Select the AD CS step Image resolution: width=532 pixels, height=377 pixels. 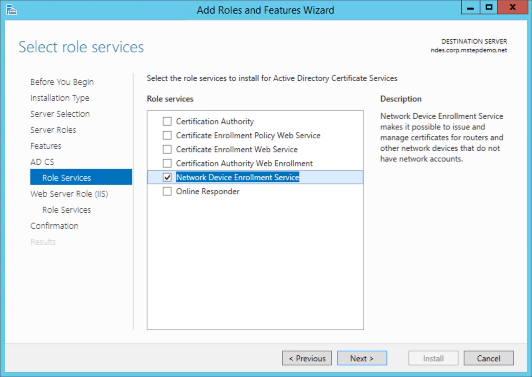[x=42, y=162]
